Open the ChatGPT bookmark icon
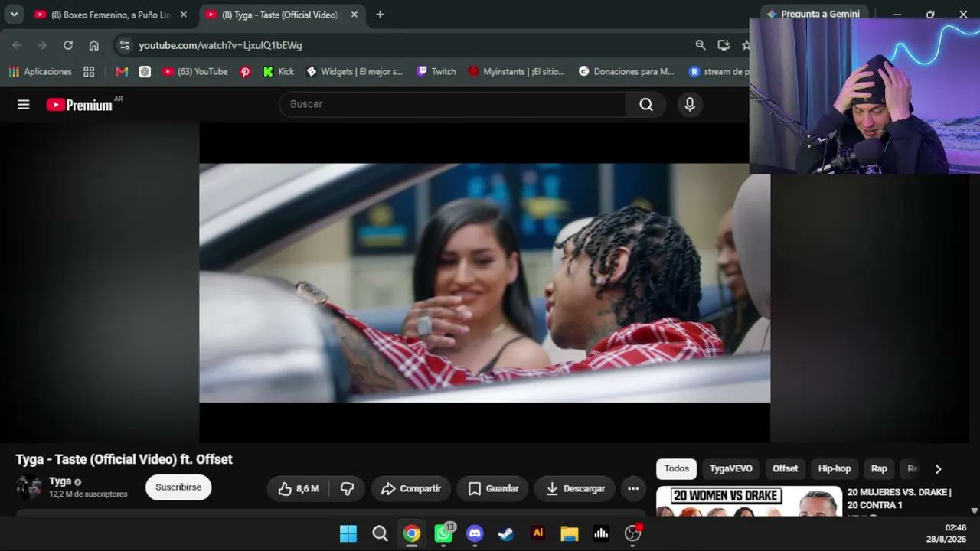This screenshot has height=551, width=980. point(145,71)
